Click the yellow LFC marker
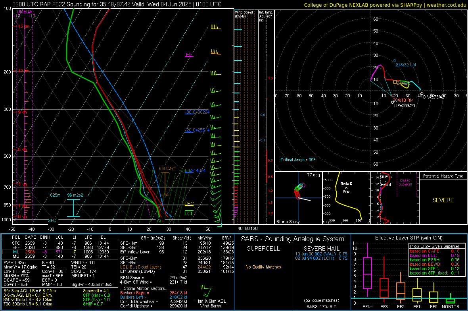 tap(189, 204)
